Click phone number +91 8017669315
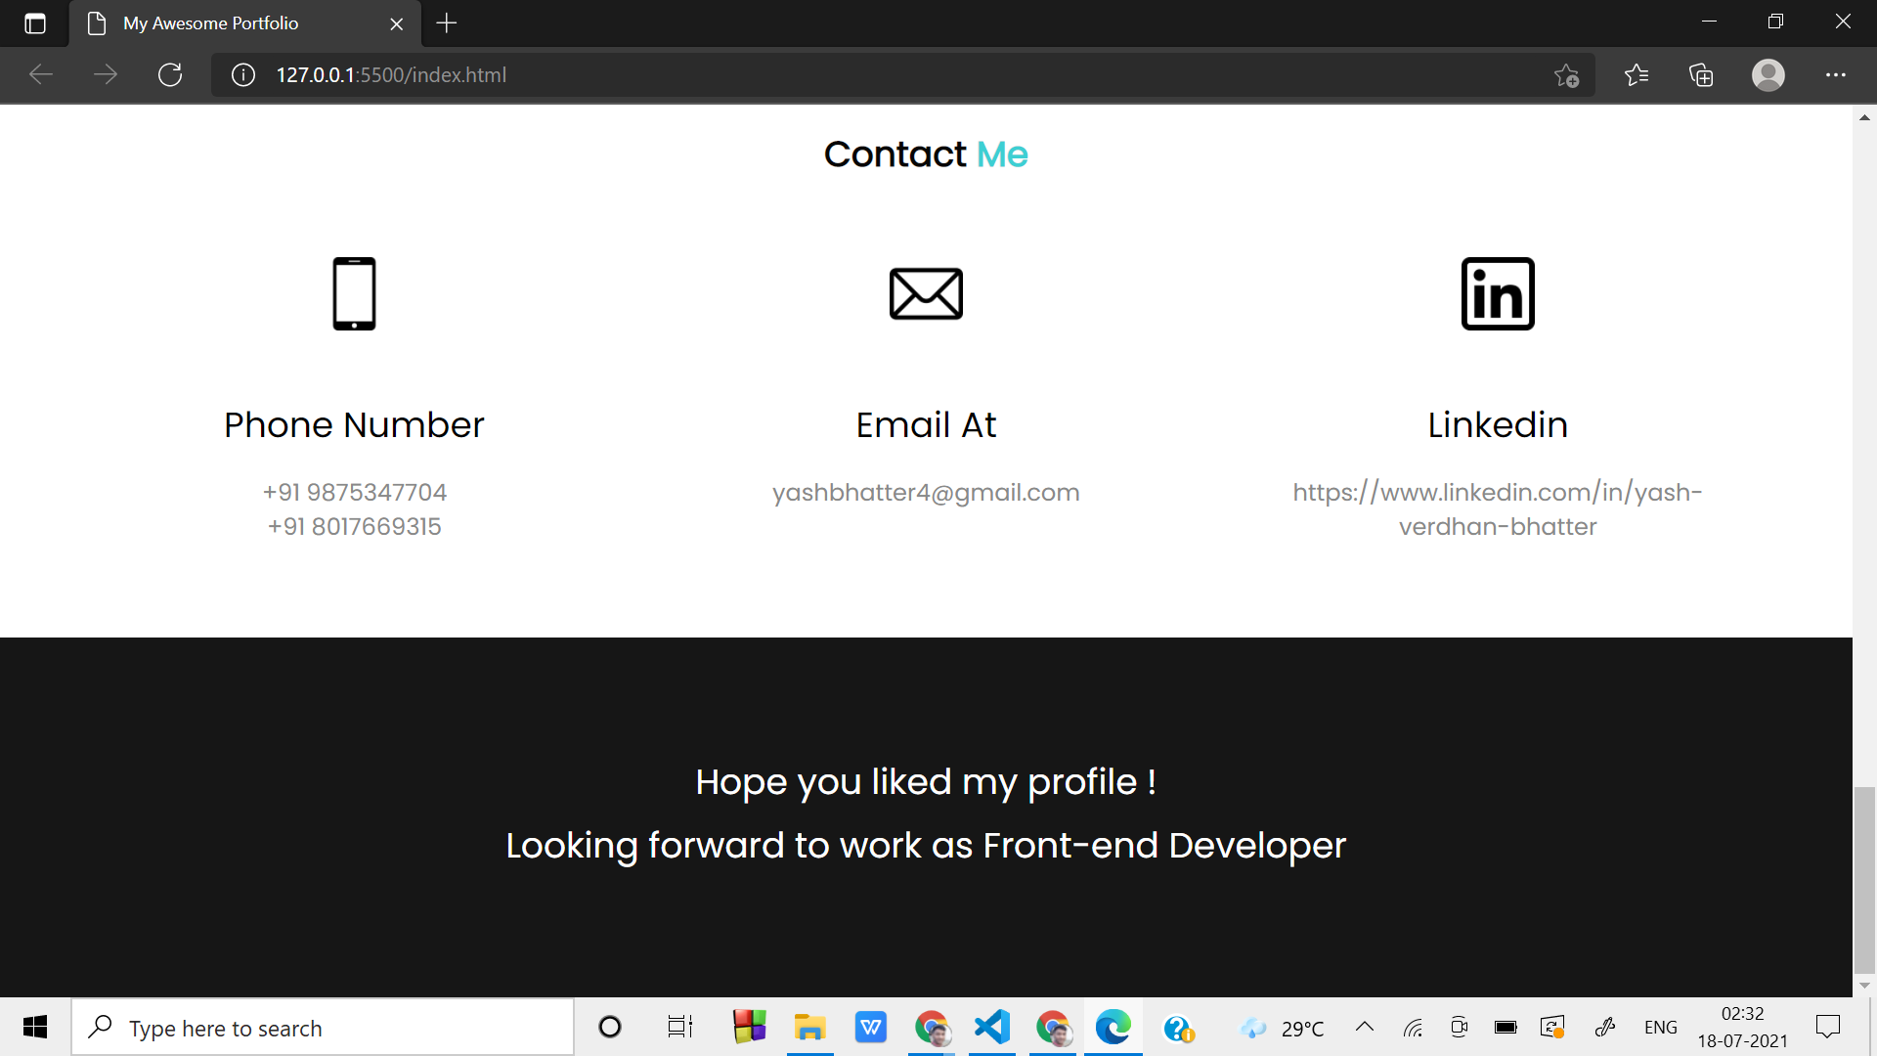1877x1056 pixels. 354,526
